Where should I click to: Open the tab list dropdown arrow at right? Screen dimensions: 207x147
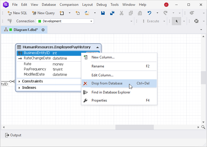(201, 30)
